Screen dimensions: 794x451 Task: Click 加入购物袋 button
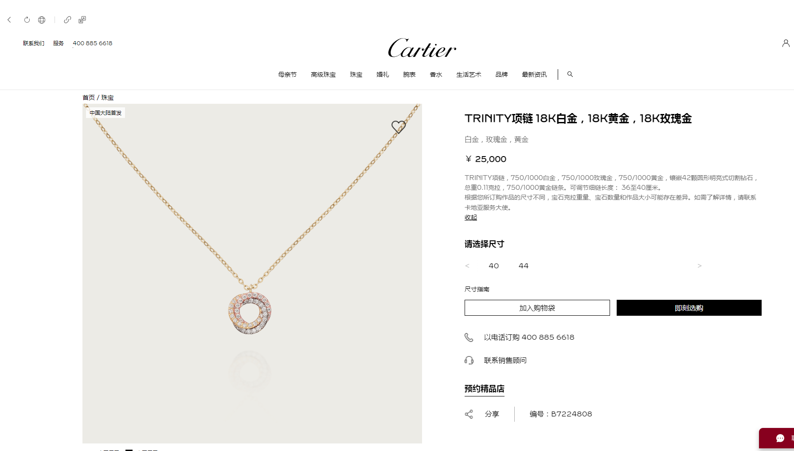pos(537,308)
